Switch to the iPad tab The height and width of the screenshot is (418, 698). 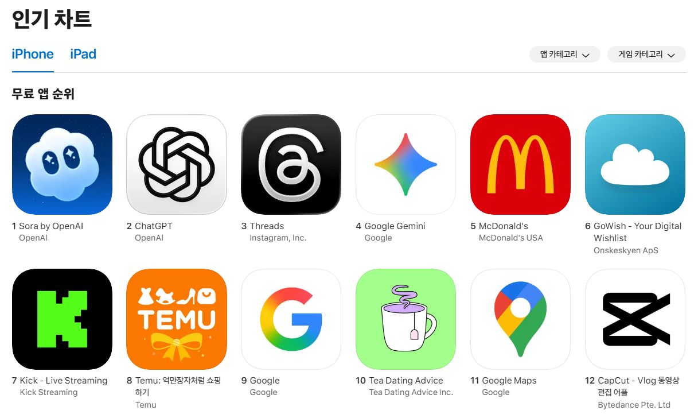(83, 55)
